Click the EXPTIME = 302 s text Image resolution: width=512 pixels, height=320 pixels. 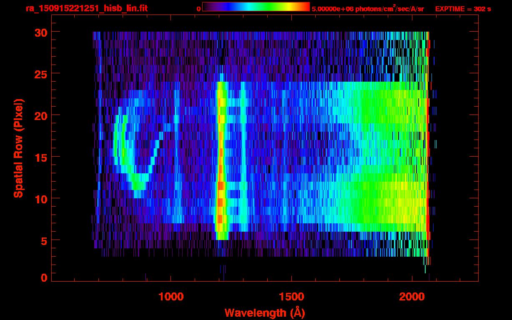coord(463,9)
